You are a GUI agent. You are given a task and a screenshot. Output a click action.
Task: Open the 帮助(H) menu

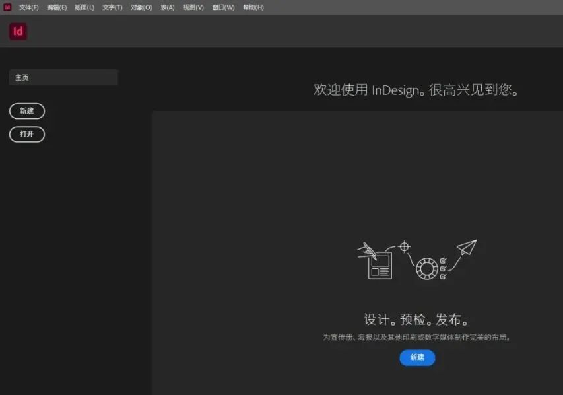(x=253, y=7)
